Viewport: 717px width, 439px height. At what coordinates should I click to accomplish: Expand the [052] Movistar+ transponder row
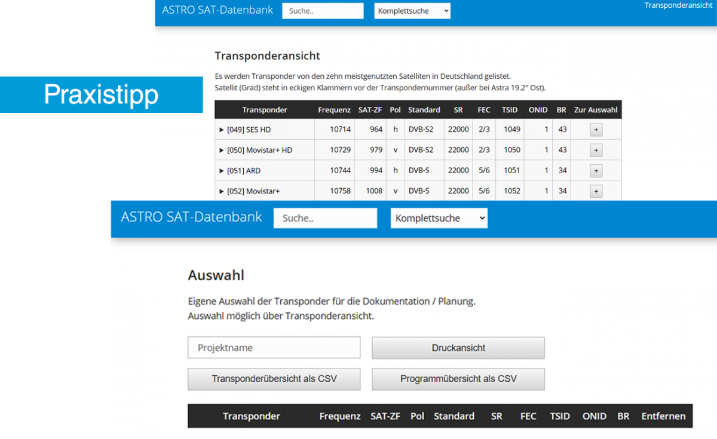(x=222, y=191)
